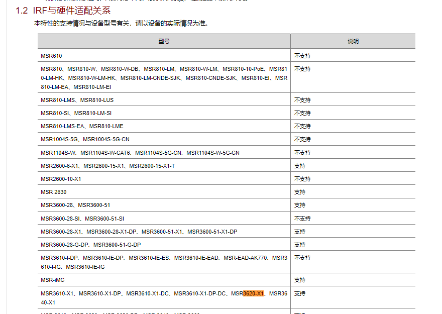Click '不支持' in the MSR610 row
The height and width of the screenshot is (314, 442).
[x=302, y=56]
